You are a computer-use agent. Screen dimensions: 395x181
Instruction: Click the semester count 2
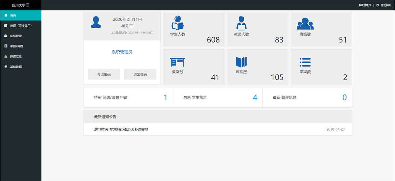tap(345, 77)
